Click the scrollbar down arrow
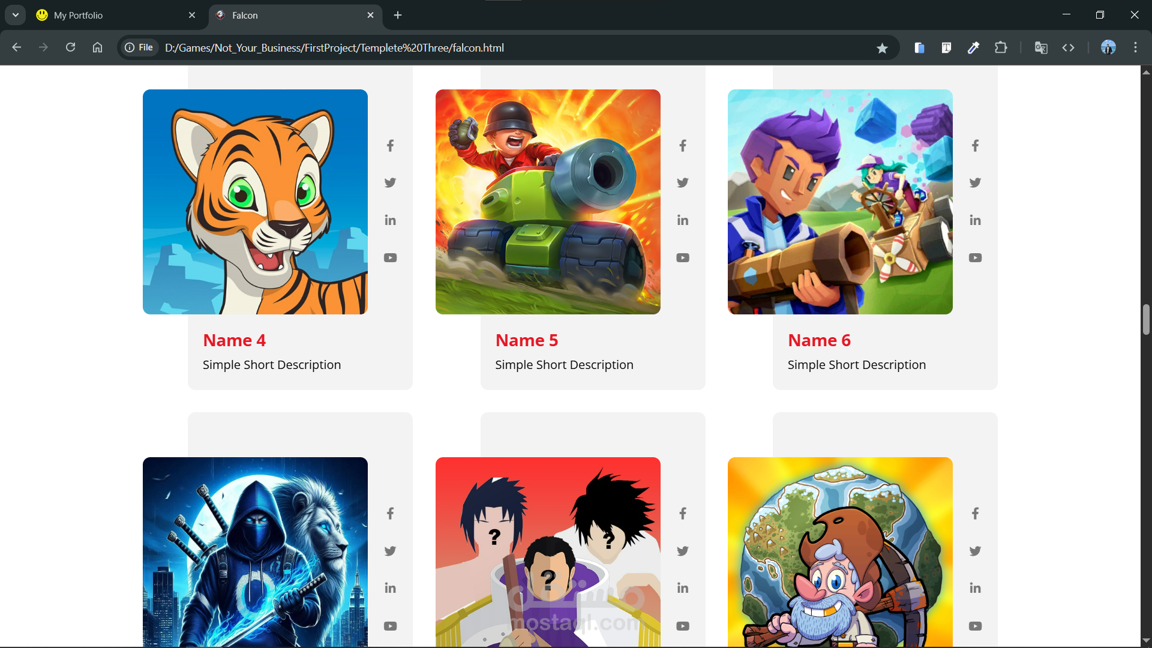Viewport: 1152px width, 648px height. coord(1146,640)
